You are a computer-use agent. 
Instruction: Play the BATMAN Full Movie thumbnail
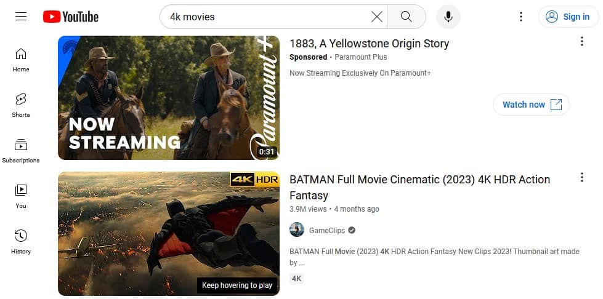[168, 234]
